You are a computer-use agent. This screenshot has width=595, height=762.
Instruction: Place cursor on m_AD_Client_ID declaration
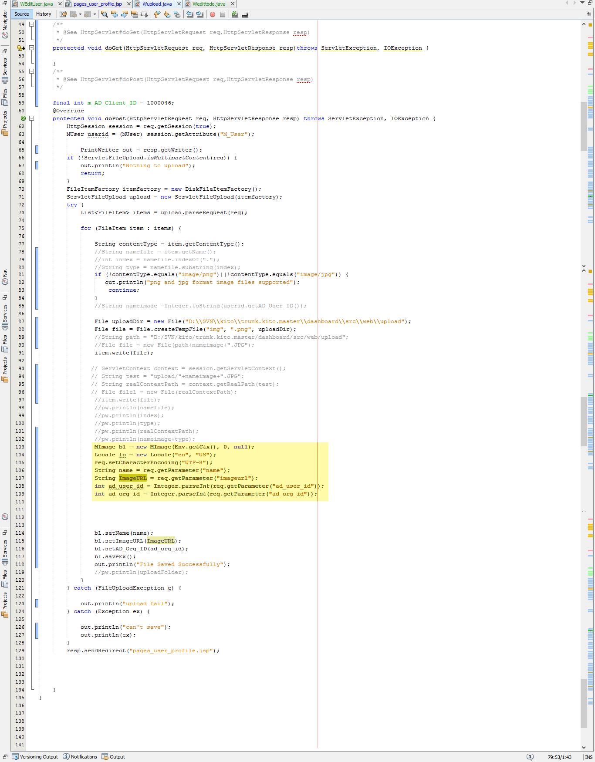pos(112,103)
